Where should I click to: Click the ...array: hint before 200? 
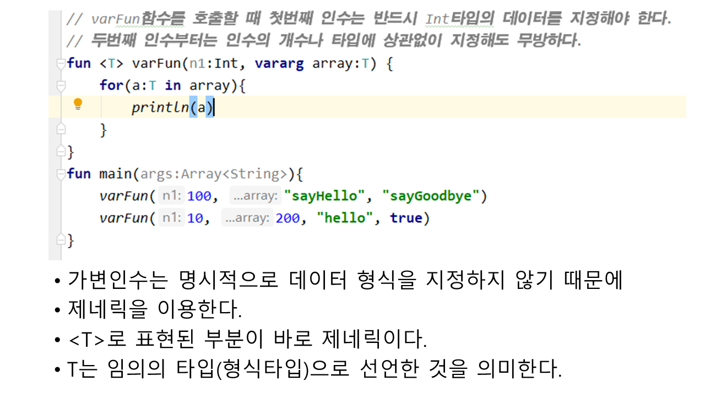[x=246, y=218]
